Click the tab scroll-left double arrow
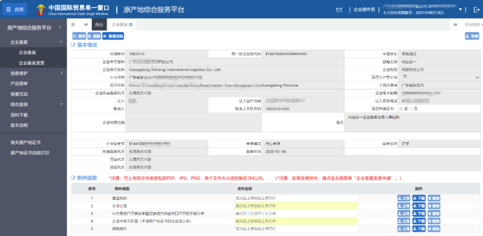 [85, 25]
